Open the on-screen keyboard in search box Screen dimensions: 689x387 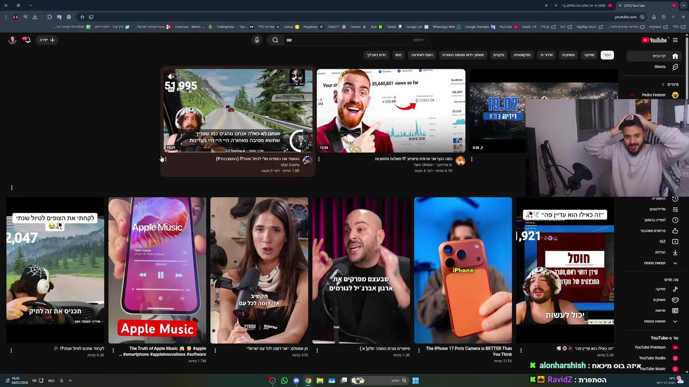289,40
